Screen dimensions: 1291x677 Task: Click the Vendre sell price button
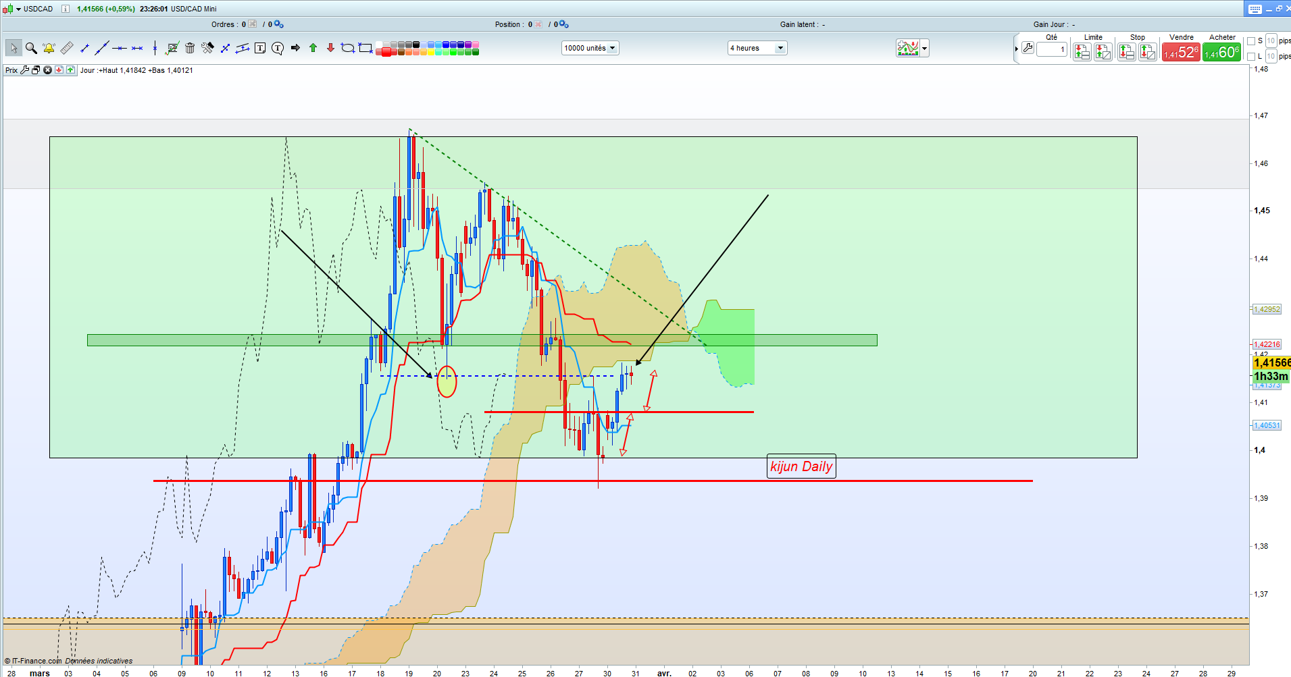click(x=1181, y=52)
